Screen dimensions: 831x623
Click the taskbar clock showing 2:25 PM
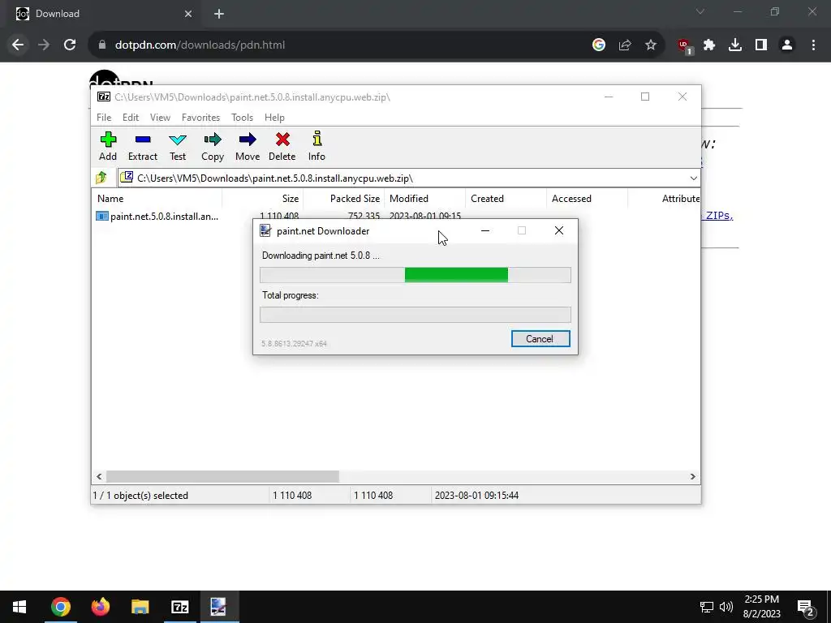point(761,607)
